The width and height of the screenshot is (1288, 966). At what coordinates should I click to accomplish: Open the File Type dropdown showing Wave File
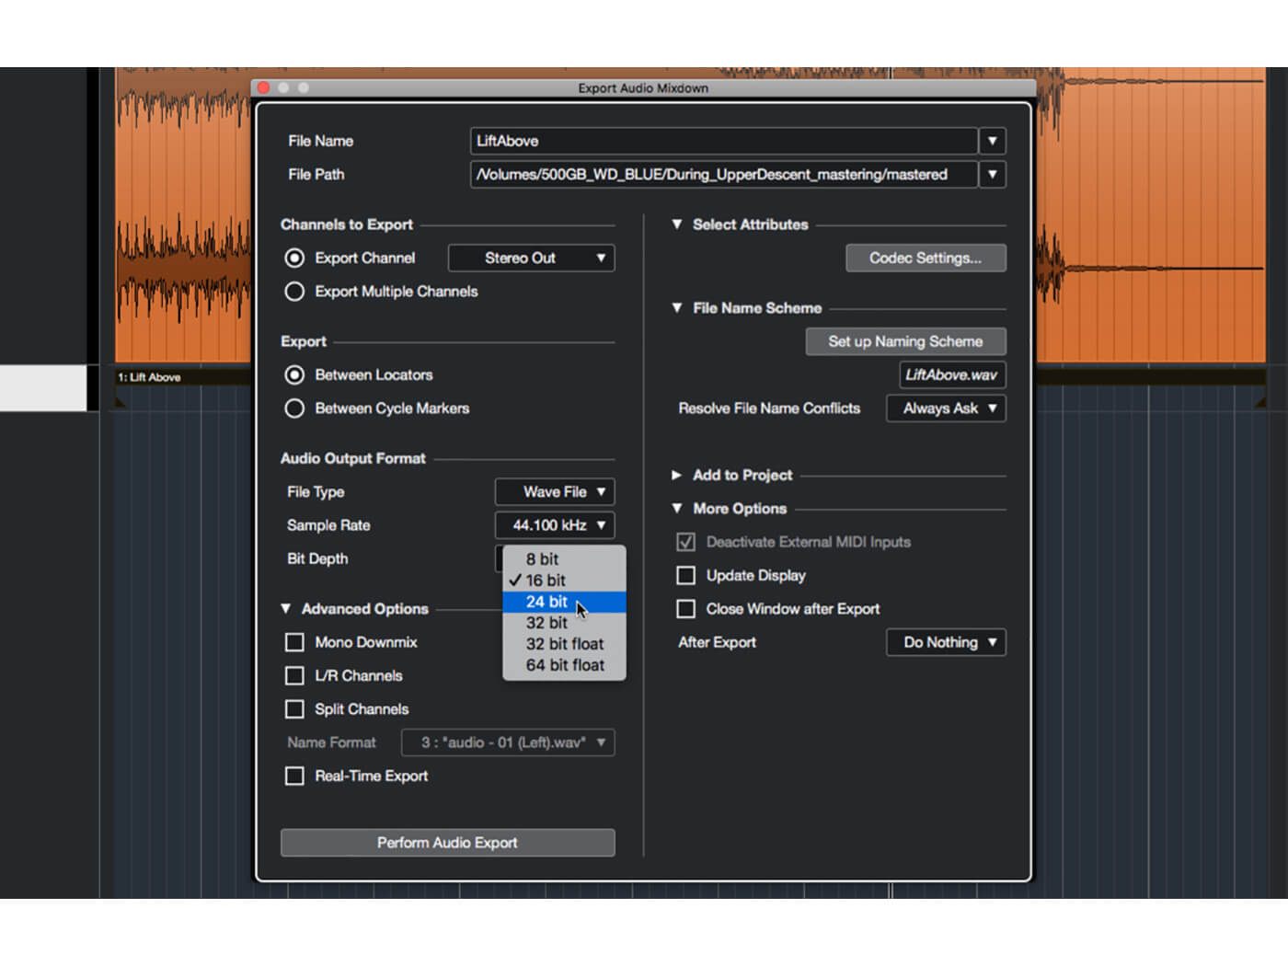pos(554,491)
